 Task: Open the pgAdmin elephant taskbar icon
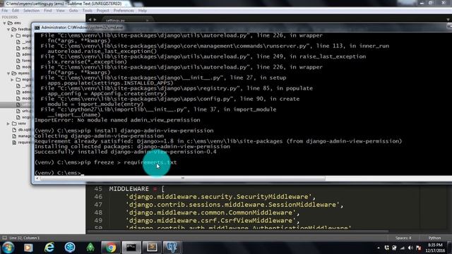coord(172,248)
